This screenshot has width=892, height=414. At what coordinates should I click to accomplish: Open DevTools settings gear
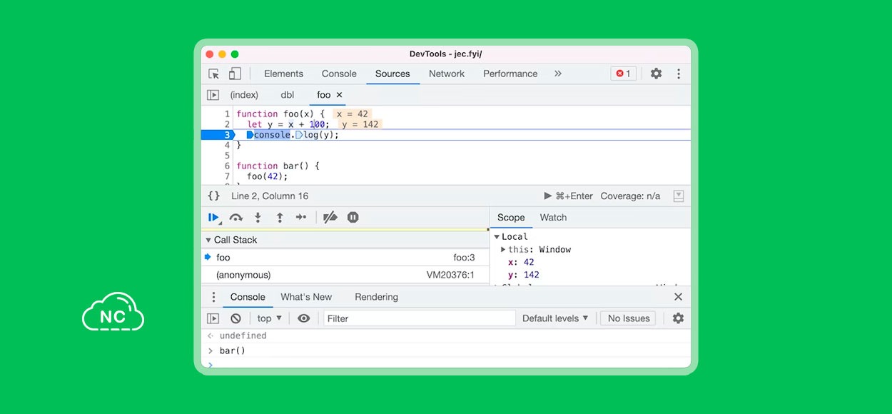coord(656,74)
